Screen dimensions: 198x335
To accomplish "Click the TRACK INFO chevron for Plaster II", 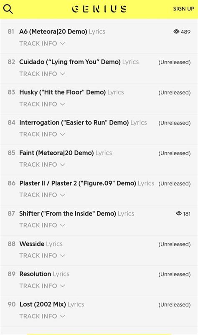I will coord(63,195).
